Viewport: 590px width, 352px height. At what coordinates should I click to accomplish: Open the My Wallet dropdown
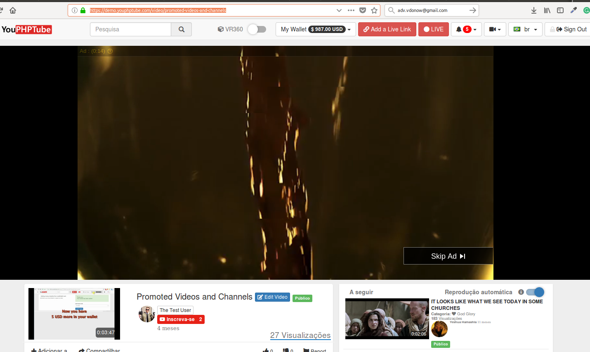(316, 29)
